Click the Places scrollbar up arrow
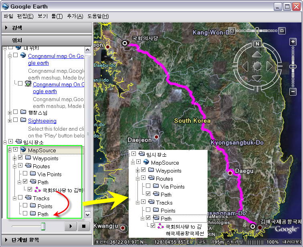Image resolution: width=303 pixels, height=247 pixels. click(87, 50)
